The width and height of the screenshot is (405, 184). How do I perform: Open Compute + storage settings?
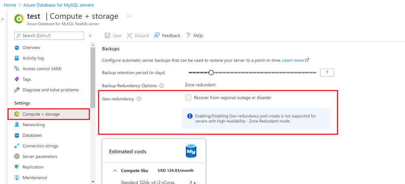(x=49, y=114)
